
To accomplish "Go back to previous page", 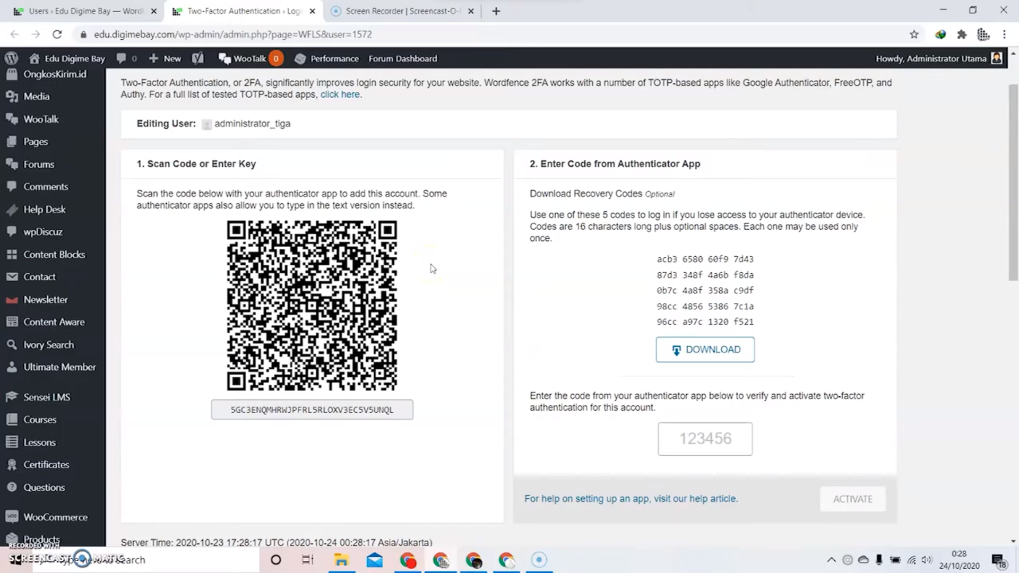I will click(x=14, y=34).
